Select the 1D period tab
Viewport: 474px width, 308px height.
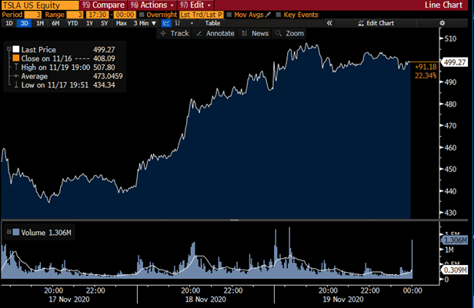(9, 23)
